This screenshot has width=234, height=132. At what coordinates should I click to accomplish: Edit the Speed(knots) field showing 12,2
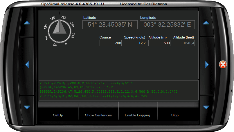pos(135,43)
